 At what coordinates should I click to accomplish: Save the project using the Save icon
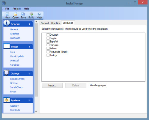[23, 14]
